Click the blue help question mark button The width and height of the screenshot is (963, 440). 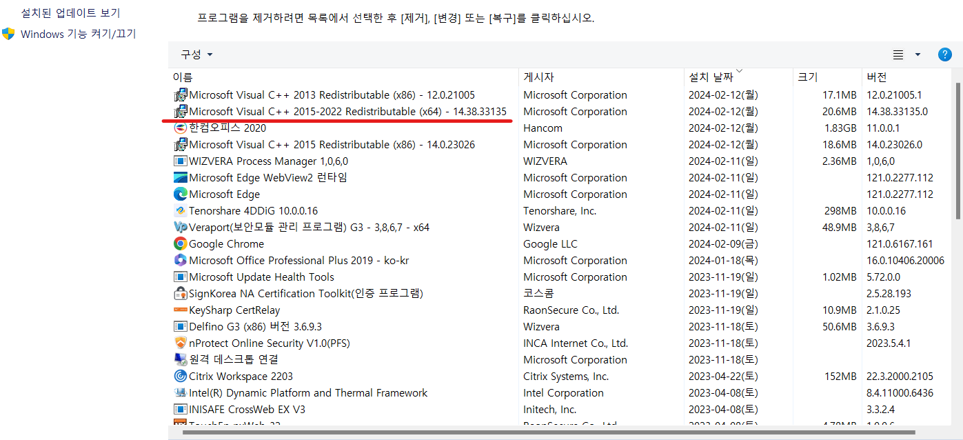[944, 54]
